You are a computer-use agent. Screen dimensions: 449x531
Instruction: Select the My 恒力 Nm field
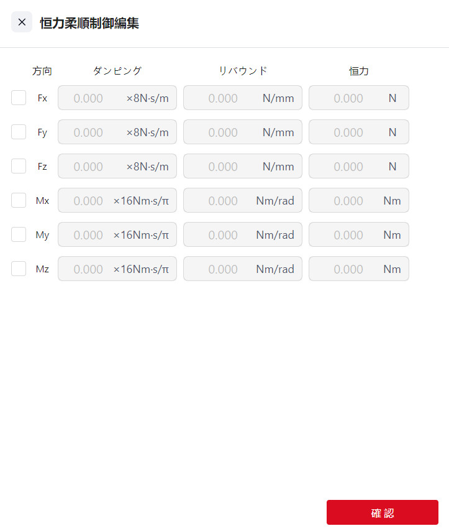pos(348,235)
